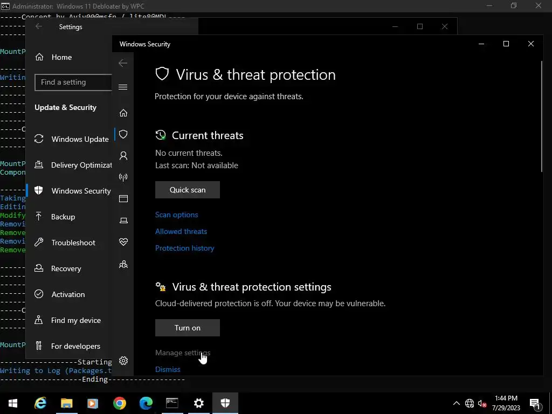
Task: Open network status tray icon
Action: coord(470,403)
